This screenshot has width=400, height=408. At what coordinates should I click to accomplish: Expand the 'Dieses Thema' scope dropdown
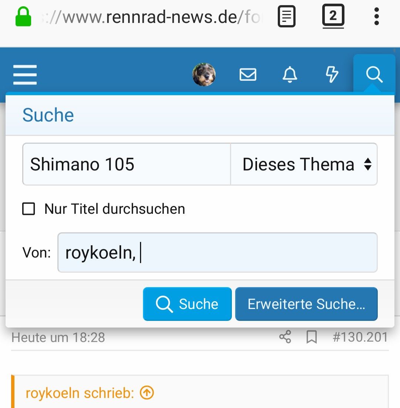click(x=304, y=164)
